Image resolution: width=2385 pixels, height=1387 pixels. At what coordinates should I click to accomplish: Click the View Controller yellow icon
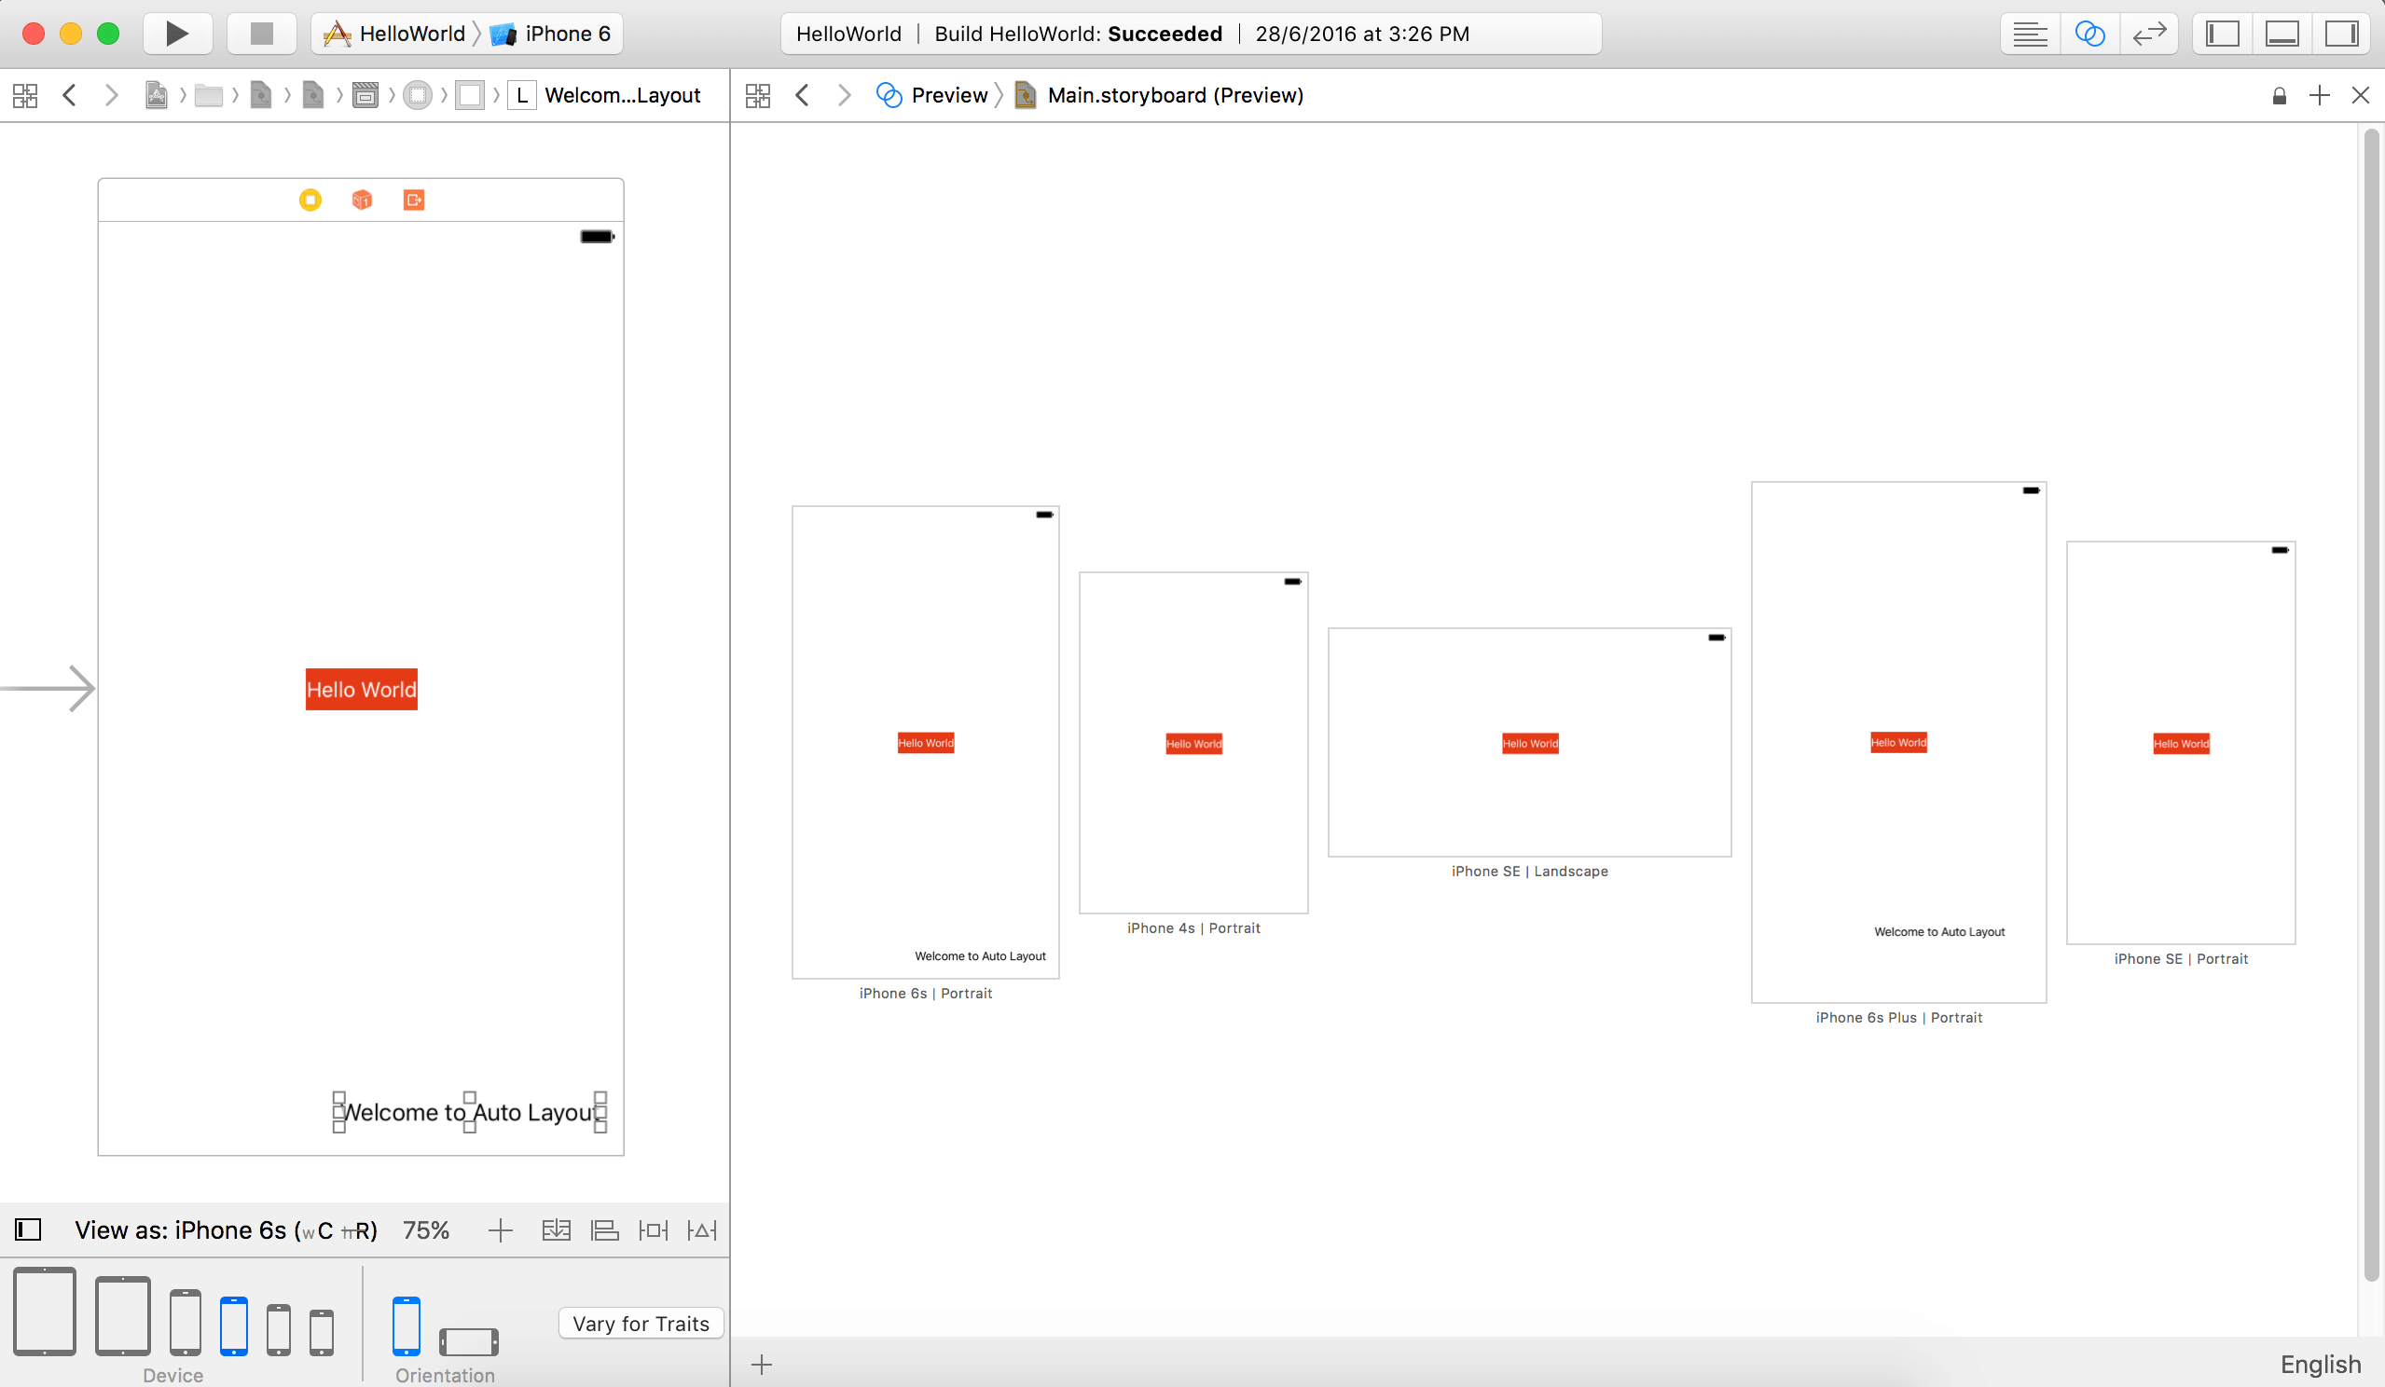pyautogui.click(x=310, y=199)
